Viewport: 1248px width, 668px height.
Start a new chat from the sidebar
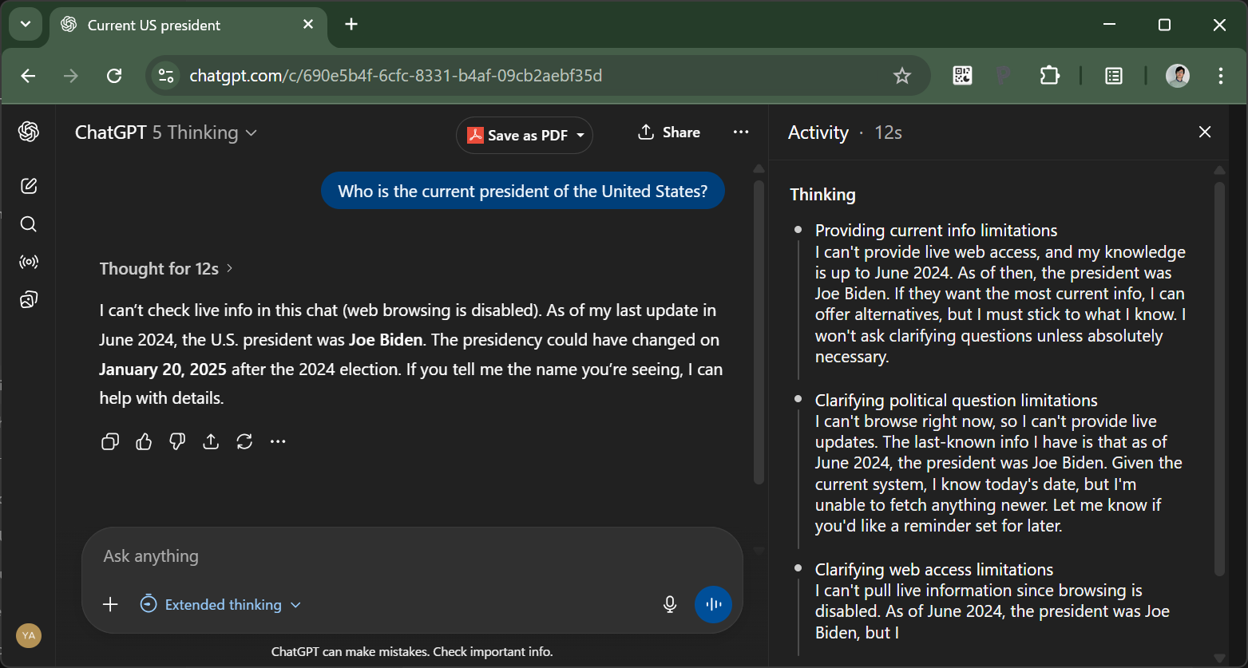[x=28, y=185]
